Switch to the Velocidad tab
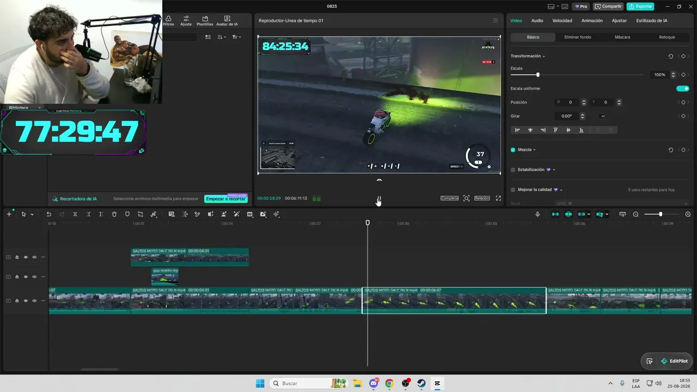 [x=562, y=21]
